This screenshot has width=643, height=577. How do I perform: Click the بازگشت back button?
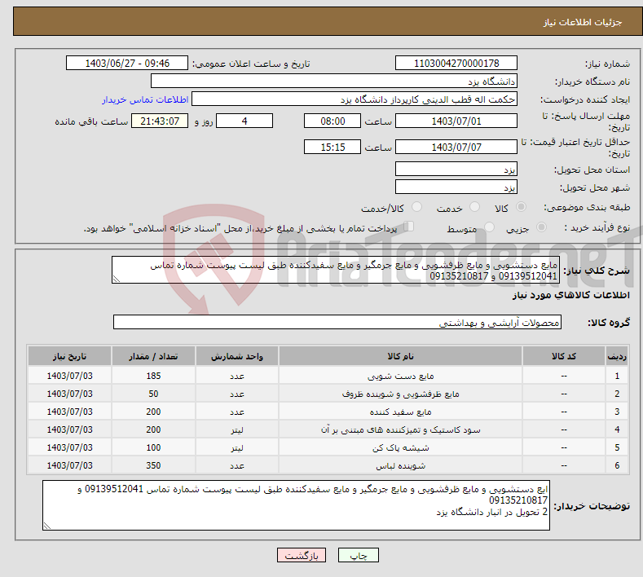[302, 555]
